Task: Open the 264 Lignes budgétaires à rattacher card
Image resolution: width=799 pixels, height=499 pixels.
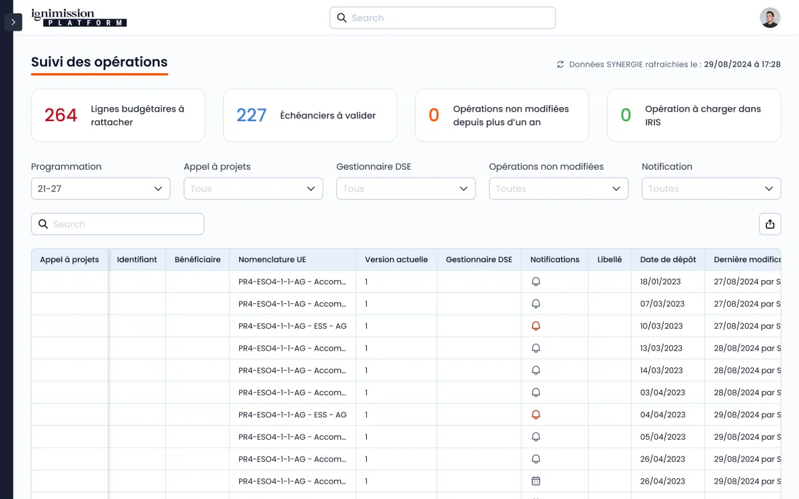Action: 118,115
